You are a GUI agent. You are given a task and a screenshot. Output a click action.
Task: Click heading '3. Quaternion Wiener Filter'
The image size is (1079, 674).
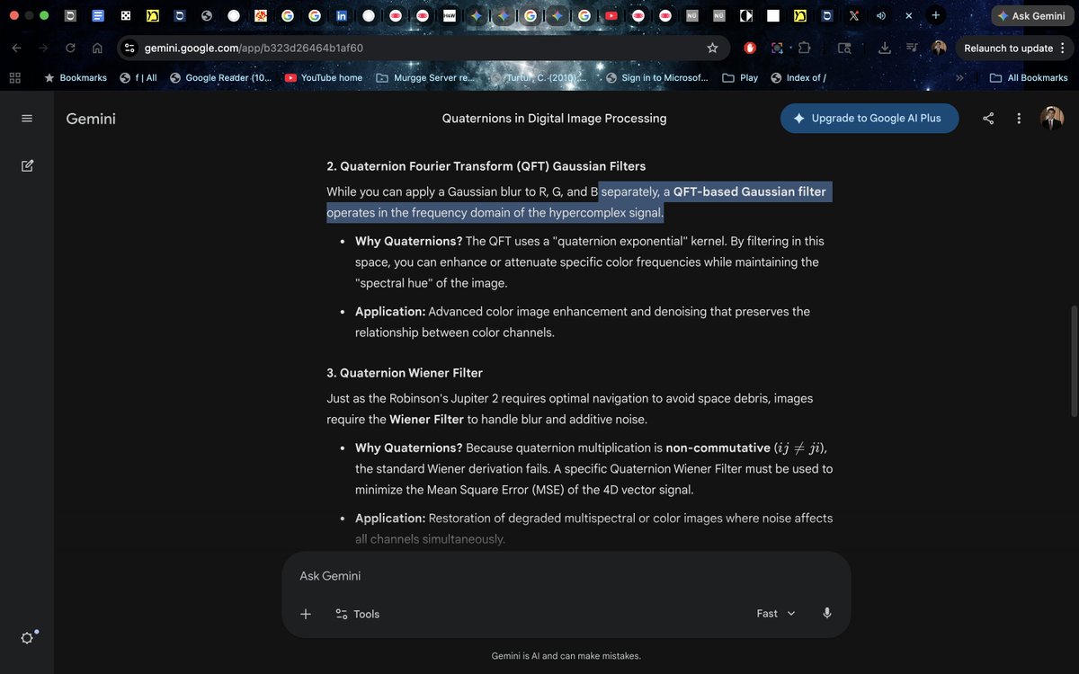pos(405,373)
